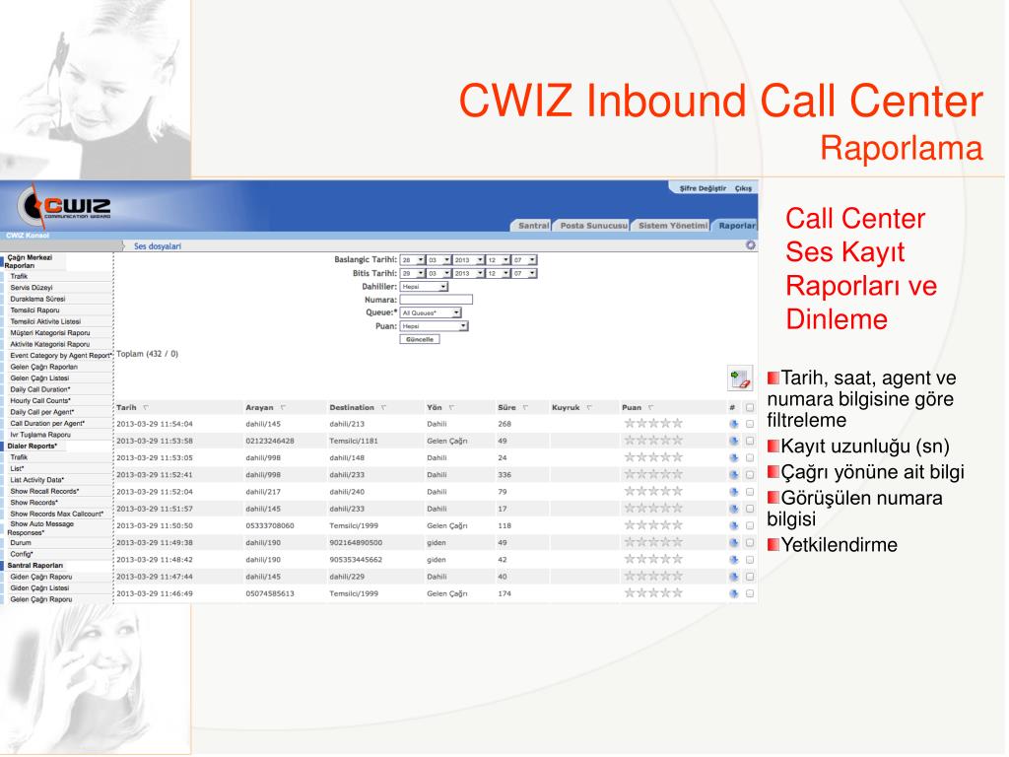Check the box for 11:50:50 row
This screenshot has height=757, width=1009.
(750, 526)
